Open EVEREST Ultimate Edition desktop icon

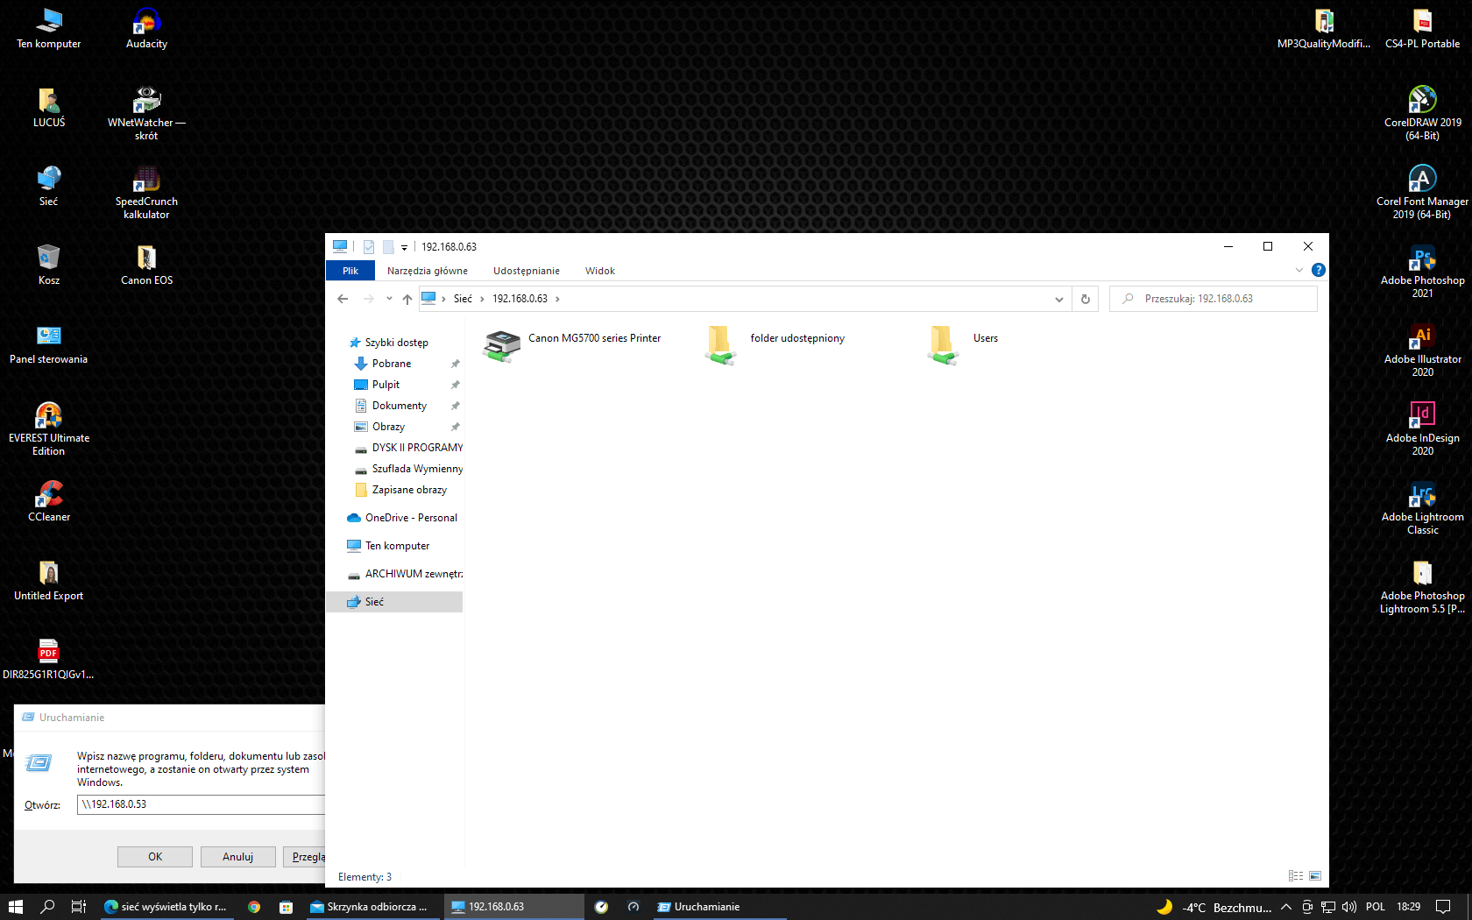[x=49, y=429]
